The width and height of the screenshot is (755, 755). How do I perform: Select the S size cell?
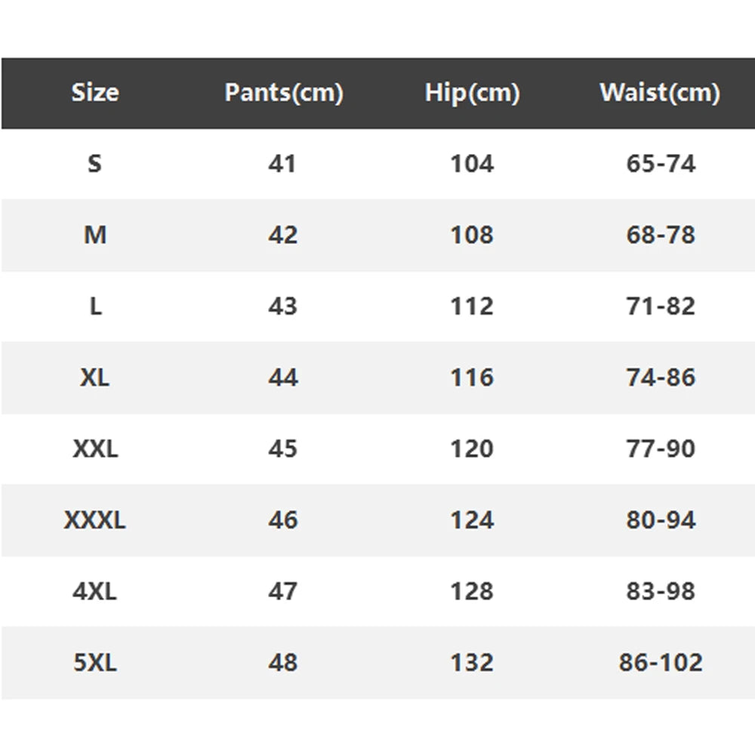click(95, 164)
